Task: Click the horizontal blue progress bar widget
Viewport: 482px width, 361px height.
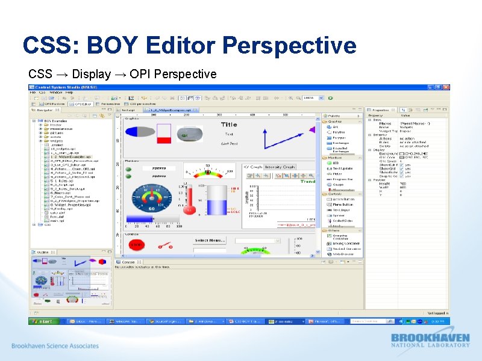Action: [153, 218]
